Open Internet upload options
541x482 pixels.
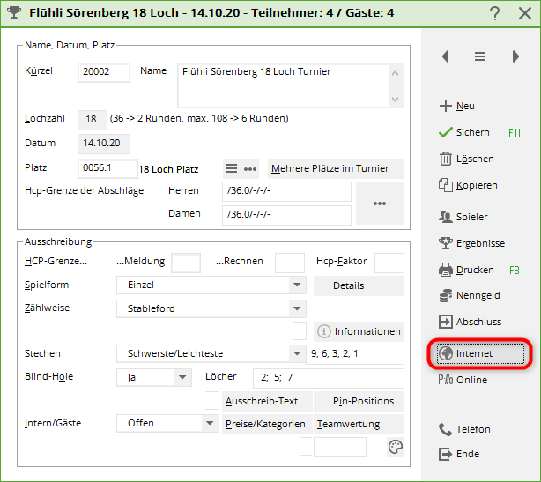point(480,353)
